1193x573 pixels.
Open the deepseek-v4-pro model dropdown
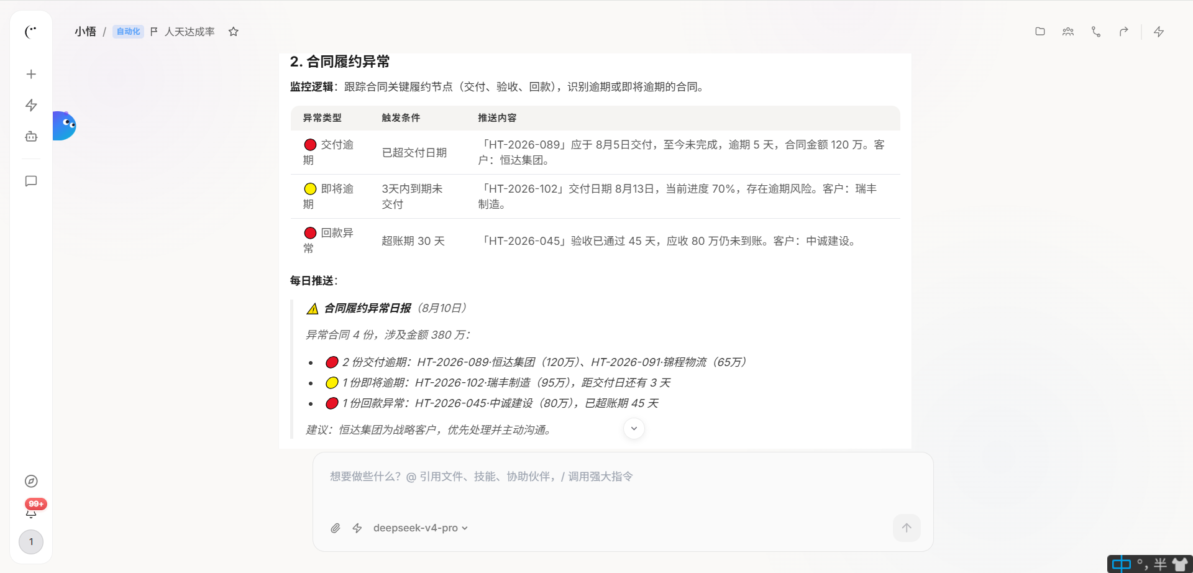[x=420, y=528]
